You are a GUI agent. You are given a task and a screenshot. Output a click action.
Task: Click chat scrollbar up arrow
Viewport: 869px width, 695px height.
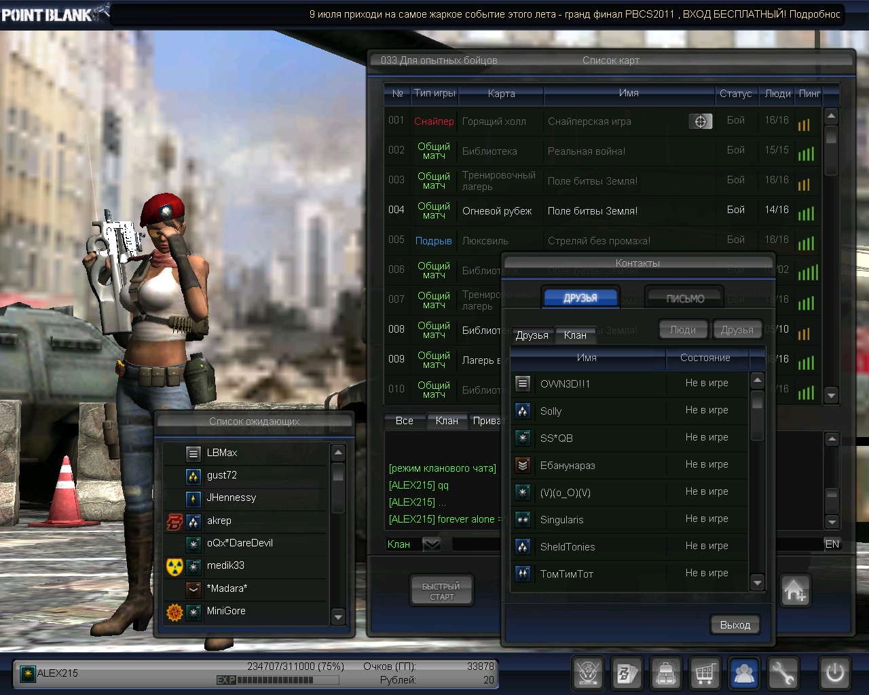click(832, 439)
